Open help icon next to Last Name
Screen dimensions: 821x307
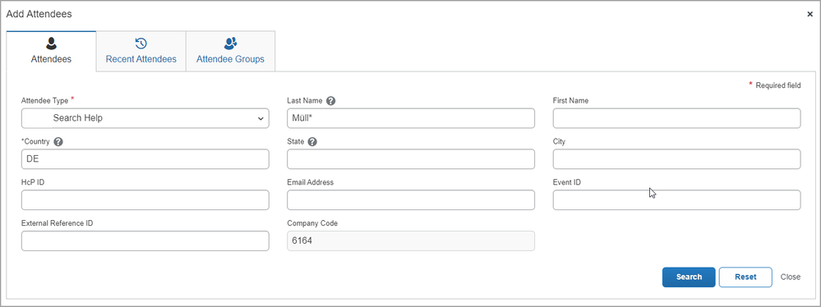click(x=330, y=101)
